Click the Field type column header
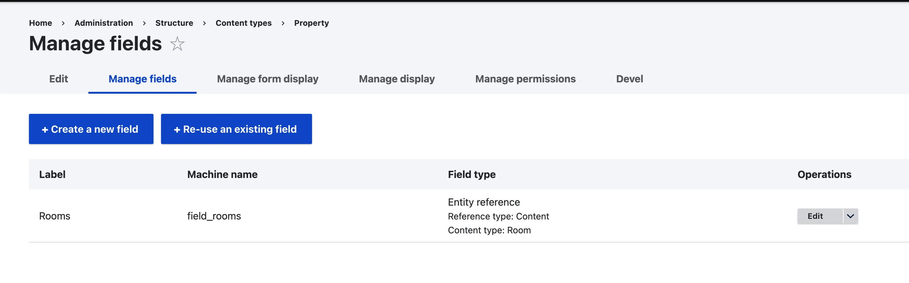This screenshot has width=909, height=283. pyautogui.click(x=471, y=174)
